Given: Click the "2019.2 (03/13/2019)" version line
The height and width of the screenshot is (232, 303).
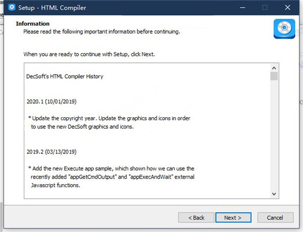Looking at the screenshot, I should pos(52,151).
